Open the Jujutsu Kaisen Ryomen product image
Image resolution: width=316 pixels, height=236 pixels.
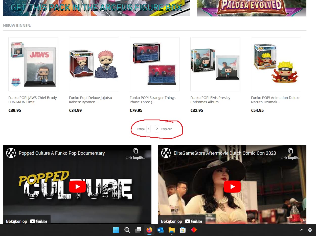click(94, 64)
